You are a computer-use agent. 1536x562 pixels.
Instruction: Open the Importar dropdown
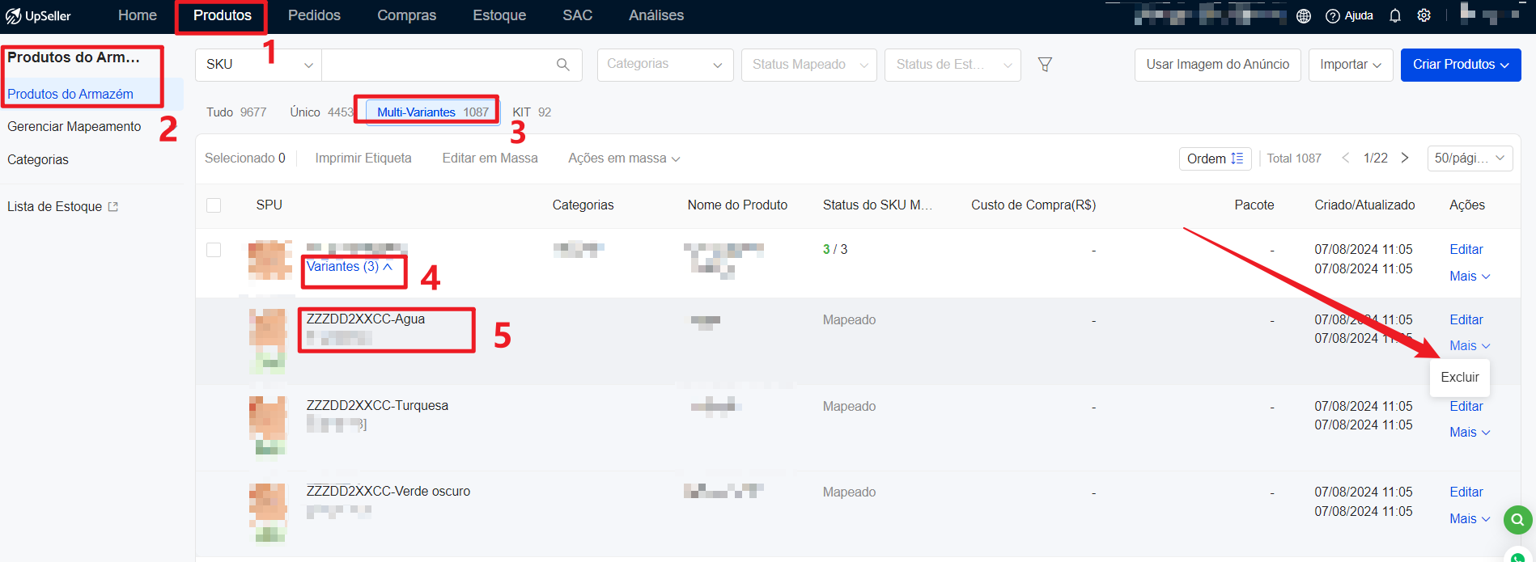1351,65
